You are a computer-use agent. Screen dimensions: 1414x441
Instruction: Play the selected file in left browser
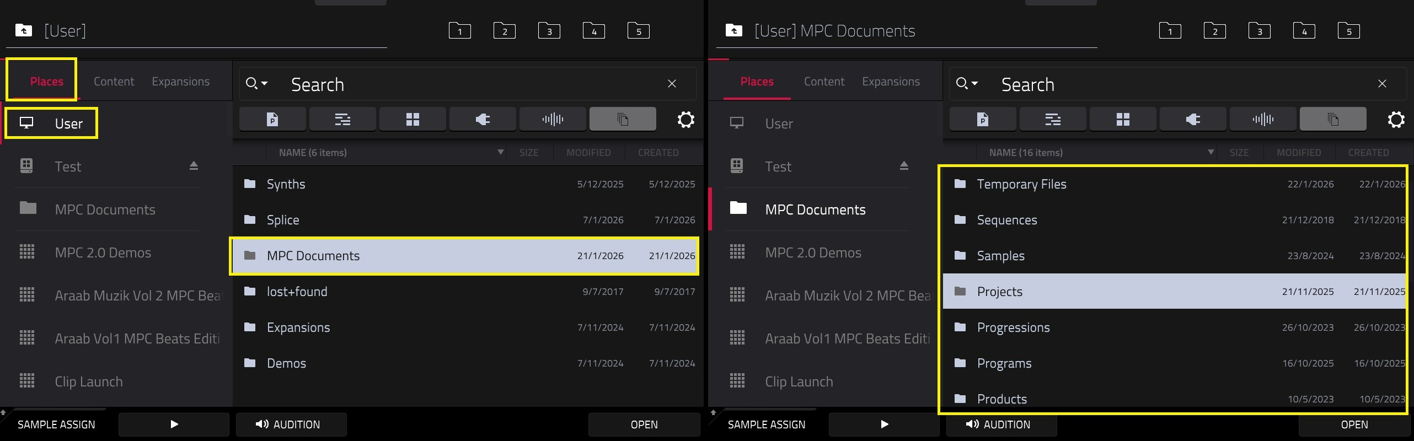click(174, 424)
